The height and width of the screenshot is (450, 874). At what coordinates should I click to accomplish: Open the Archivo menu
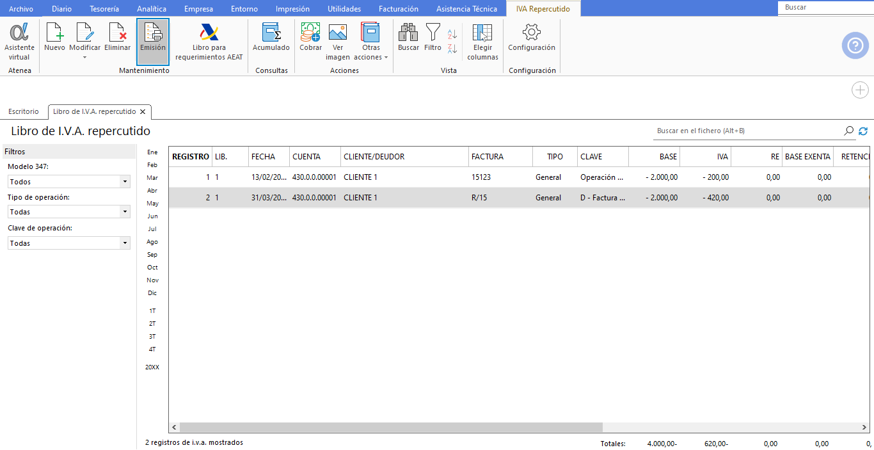tap(21, 9)
